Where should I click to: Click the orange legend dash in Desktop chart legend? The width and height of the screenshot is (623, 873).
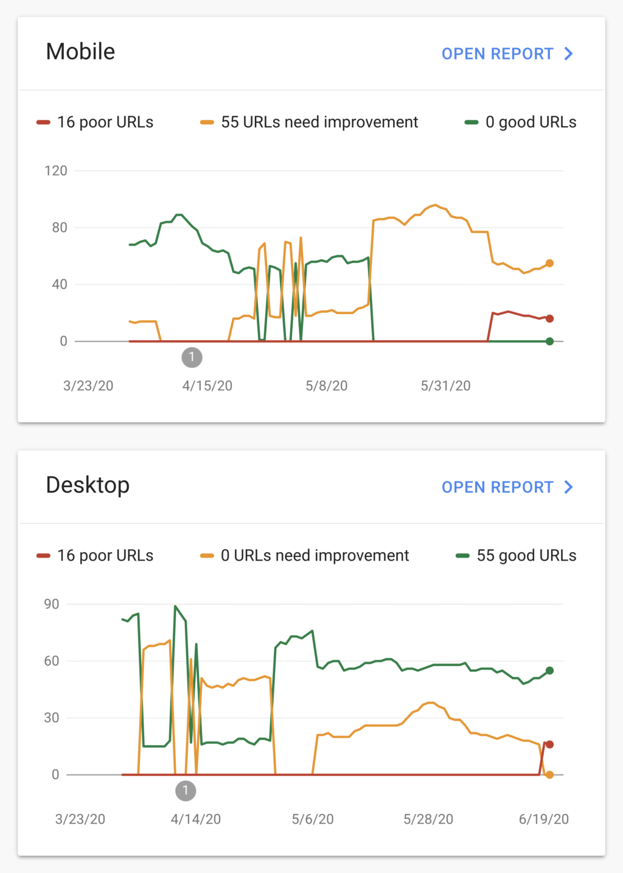coord(207,555)
